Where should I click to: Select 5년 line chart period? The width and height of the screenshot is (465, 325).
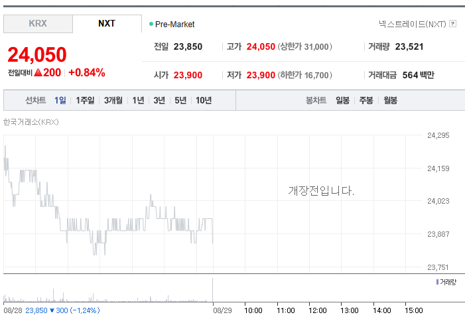point(180,101)
